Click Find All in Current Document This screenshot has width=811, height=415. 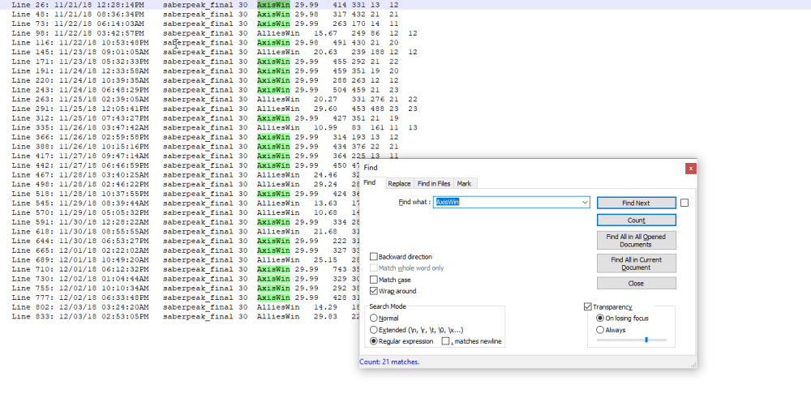636,263
